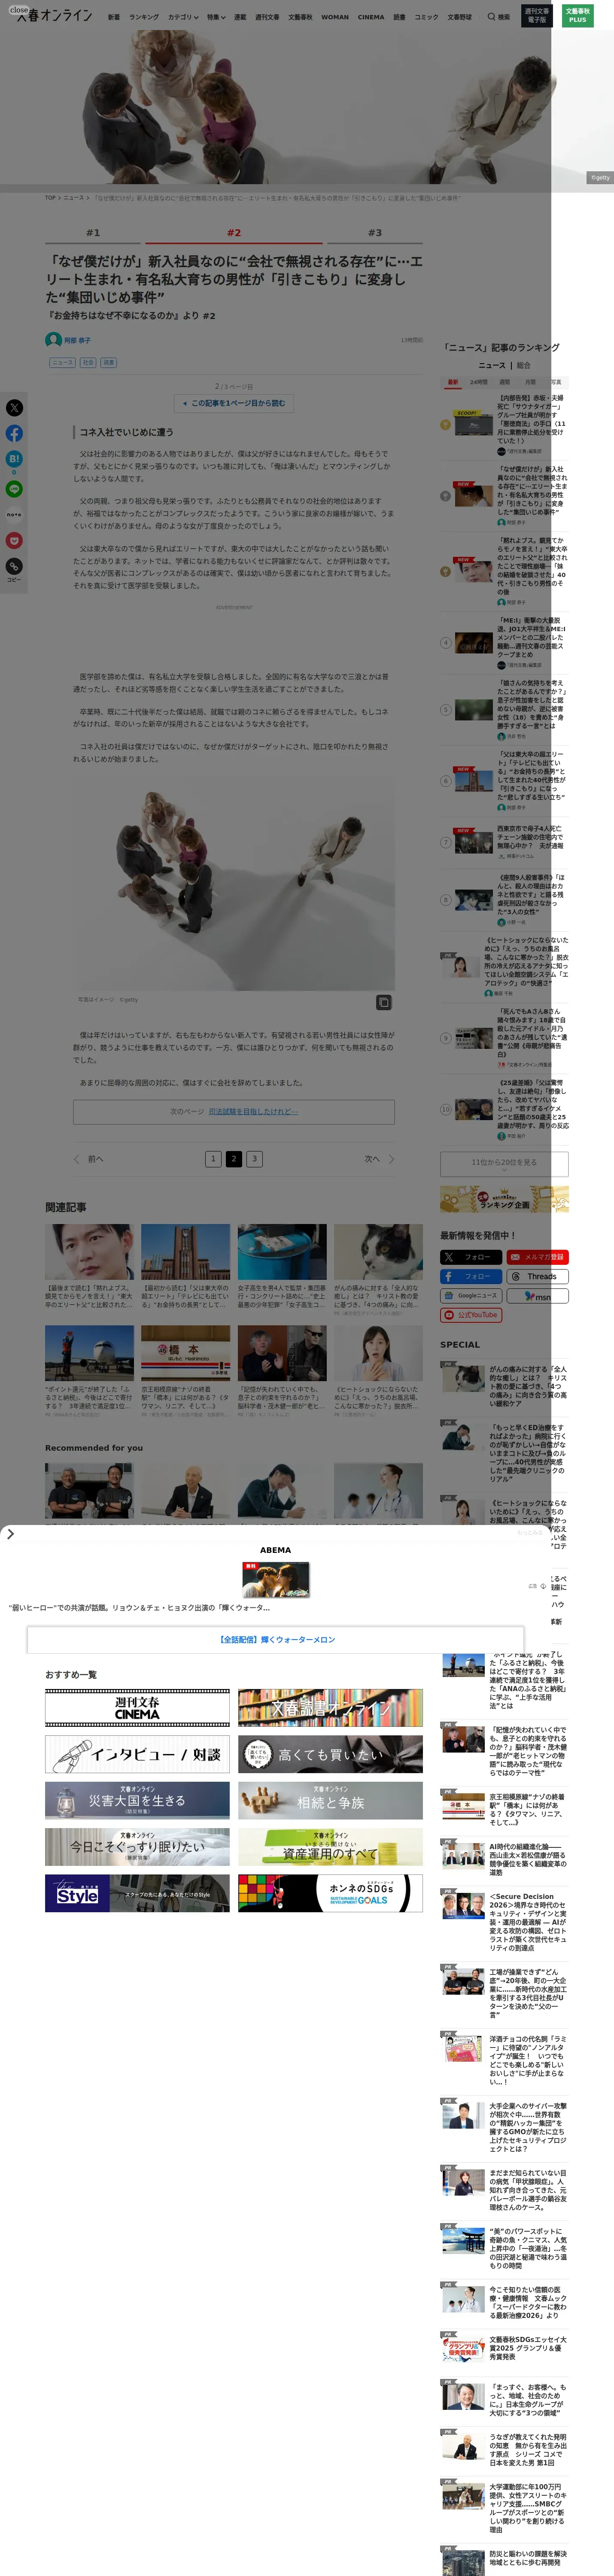Follow on Facebook button in sidebar
The height and width of the screenshot is (2576, 614).
[471, 1276]
